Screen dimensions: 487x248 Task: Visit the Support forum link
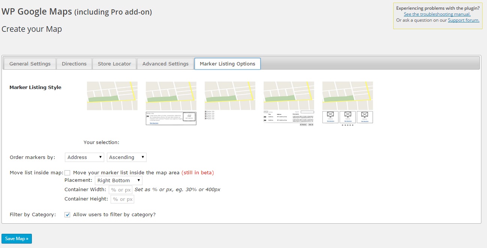(463, 20)
